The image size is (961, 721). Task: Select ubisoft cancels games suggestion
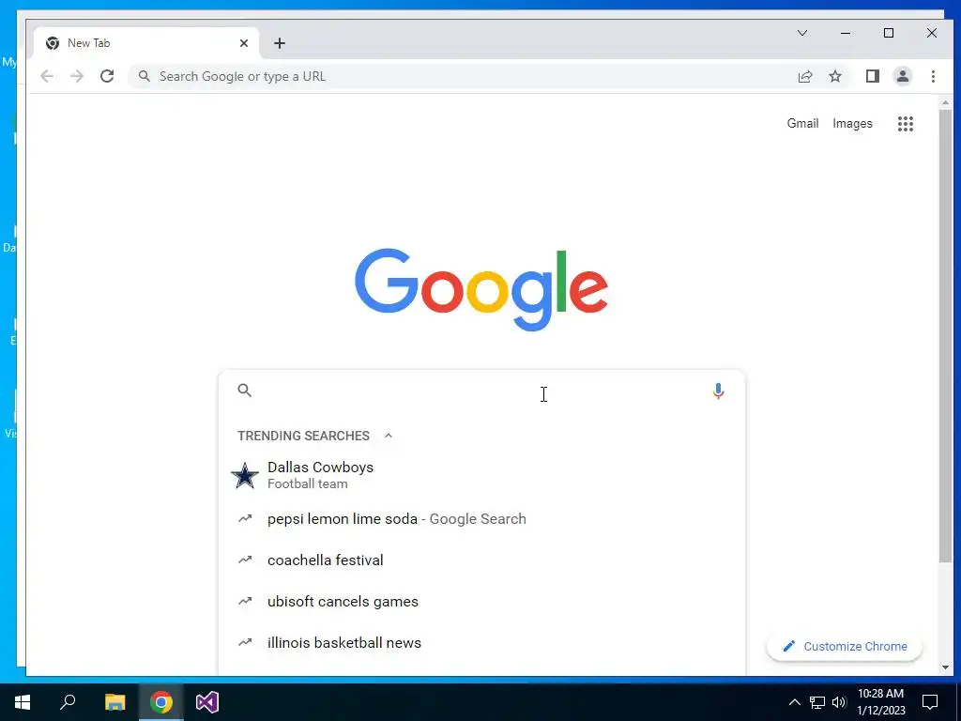(481, 602)
